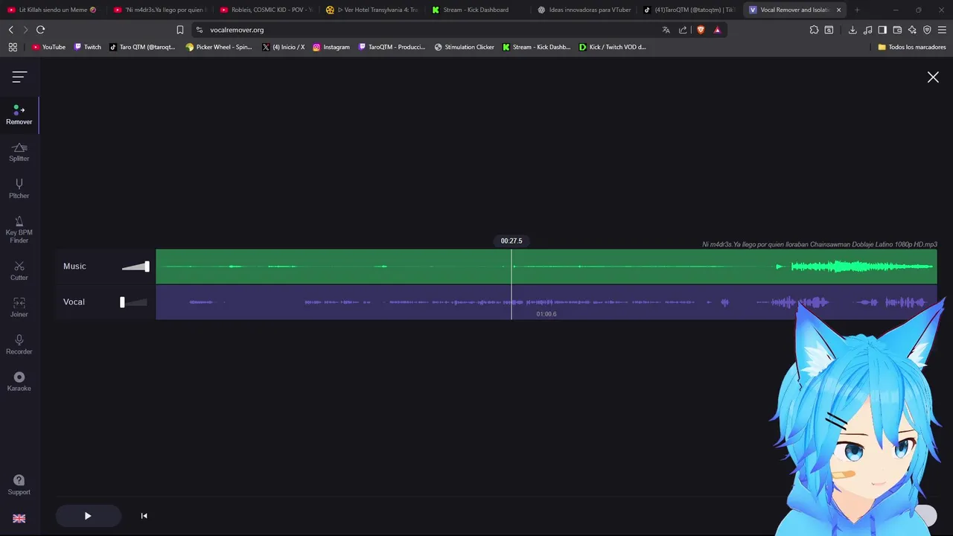Image resolution: width=953 pixels, height=536 pixels.
Task: Open the YouTube bookmark
Action: click(48, 47)
